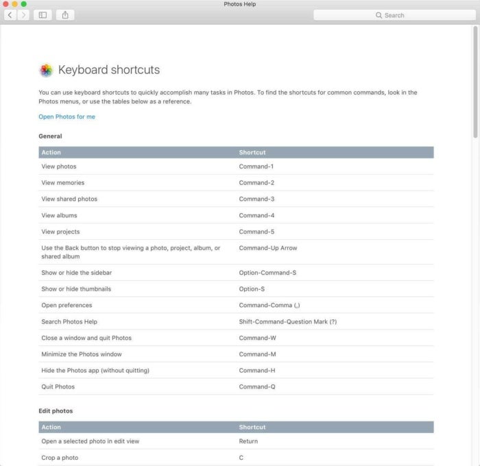Screen dimensions: 480x466
Task: Open the 'Open Photos for me' link
Action: click(67, 116)
